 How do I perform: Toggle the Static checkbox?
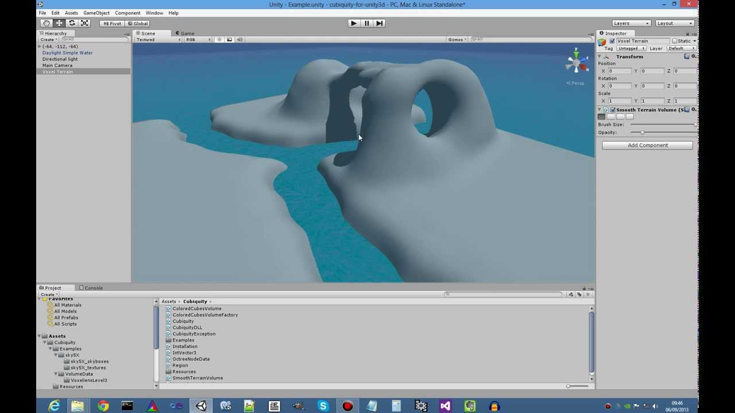675,41
